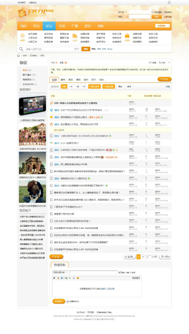Image resolution: width=189 pixels, height=334 pixels.
Task: Click the password input field
Action: coord(139,17)
